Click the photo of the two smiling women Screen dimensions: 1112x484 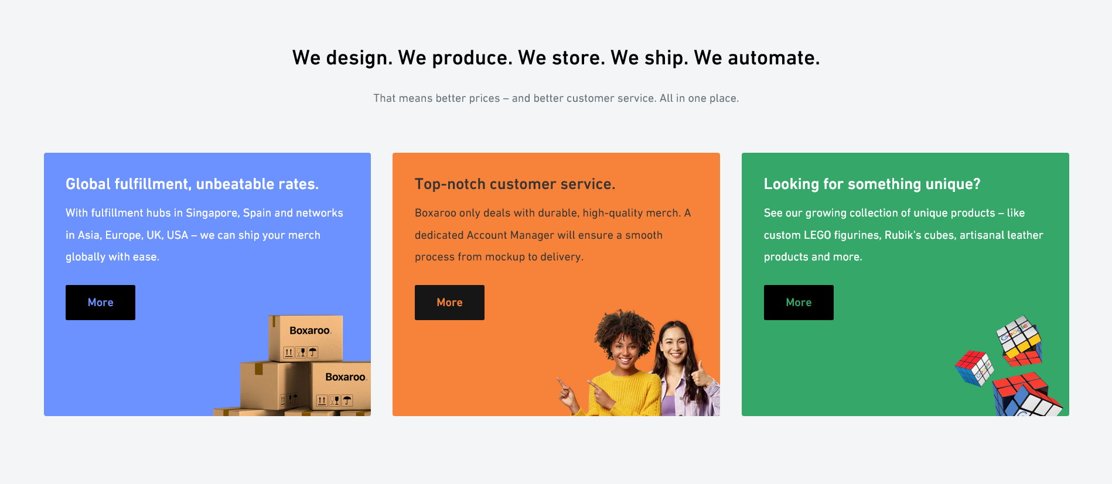point(639,363)
